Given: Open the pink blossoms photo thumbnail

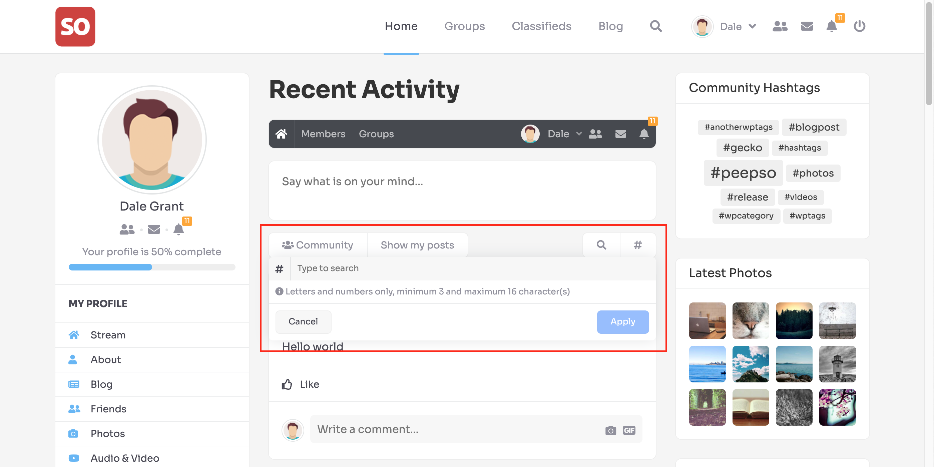Looking at the screenshot, I should 837,407.
